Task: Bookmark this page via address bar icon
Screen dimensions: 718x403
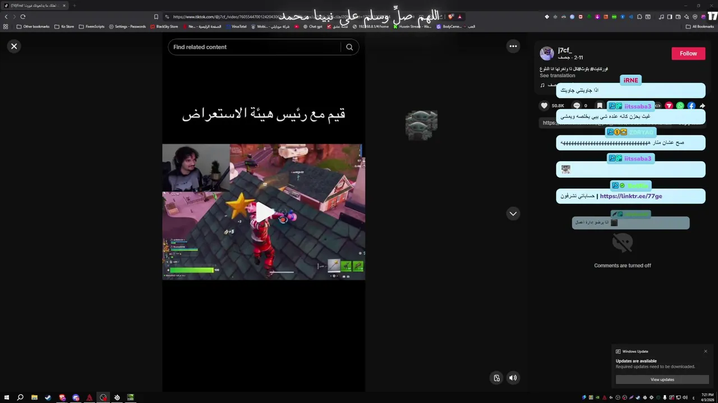Action: pos(156,17)
